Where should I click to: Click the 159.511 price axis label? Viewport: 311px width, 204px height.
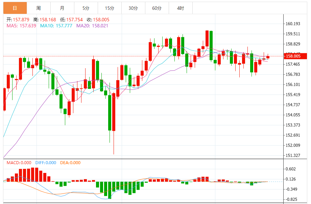[293, 34]
